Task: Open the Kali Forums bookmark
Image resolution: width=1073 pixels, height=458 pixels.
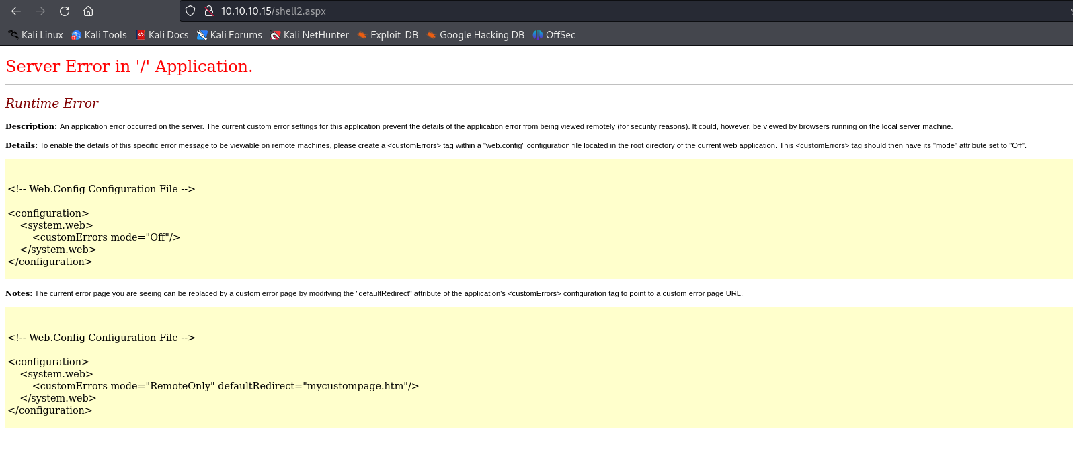Action: pyautogui.click(x=229, y=35)
